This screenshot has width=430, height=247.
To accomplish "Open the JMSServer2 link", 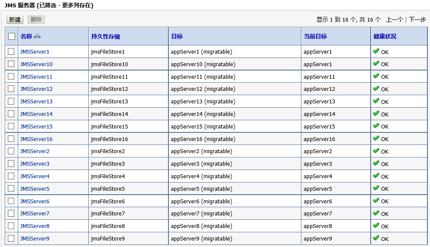I will tap(35, 151).
